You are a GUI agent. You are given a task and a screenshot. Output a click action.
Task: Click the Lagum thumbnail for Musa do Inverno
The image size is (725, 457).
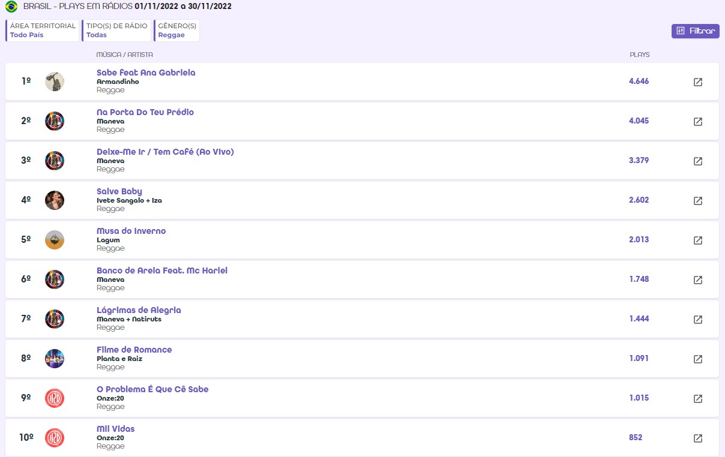coord(55,240)
